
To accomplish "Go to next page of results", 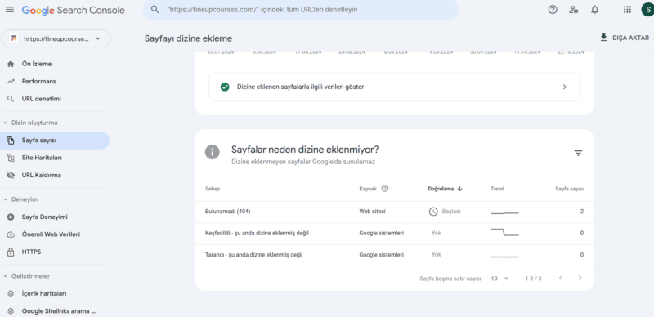I will 580,278.
